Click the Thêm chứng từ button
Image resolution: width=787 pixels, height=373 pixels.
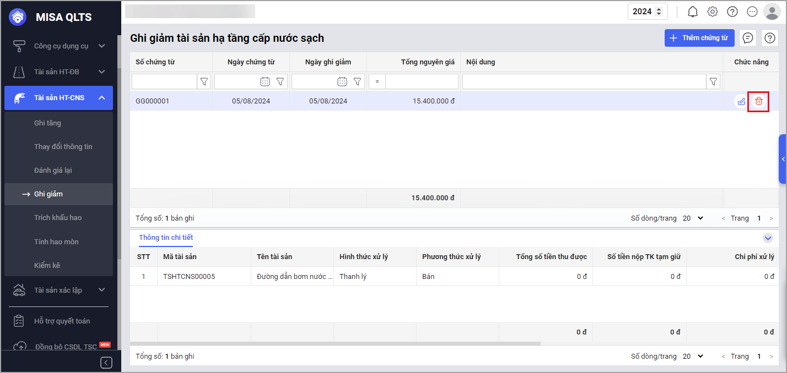click(699, 38)
